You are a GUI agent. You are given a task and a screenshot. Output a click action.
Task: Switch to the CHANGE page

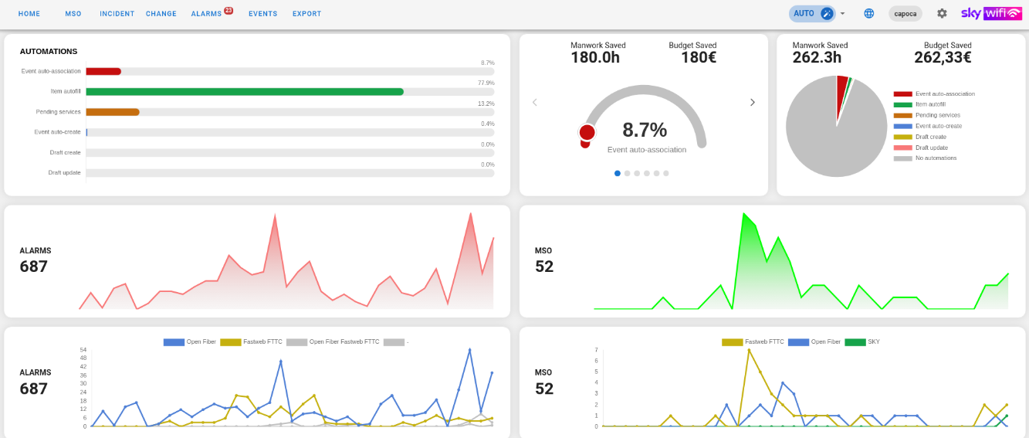tap(161, 14)
